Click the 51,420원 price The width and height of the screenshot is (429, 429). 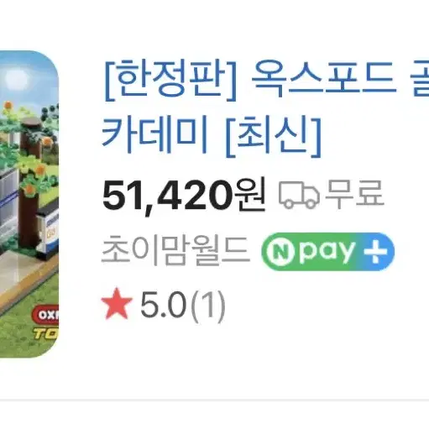(183, 195)
